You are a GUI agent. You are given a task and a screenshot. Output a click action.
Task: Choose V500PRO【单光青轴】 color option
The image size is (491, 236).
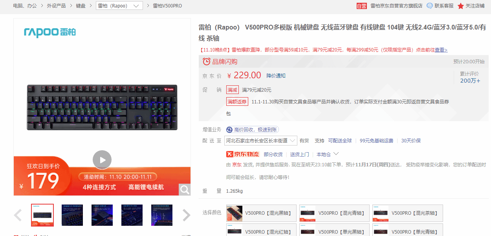408,230
